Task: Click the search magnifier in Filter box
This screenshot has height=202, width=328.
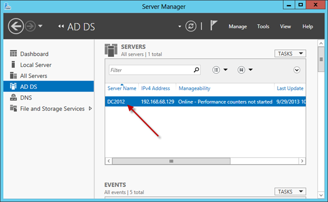Action: (196, 70)
